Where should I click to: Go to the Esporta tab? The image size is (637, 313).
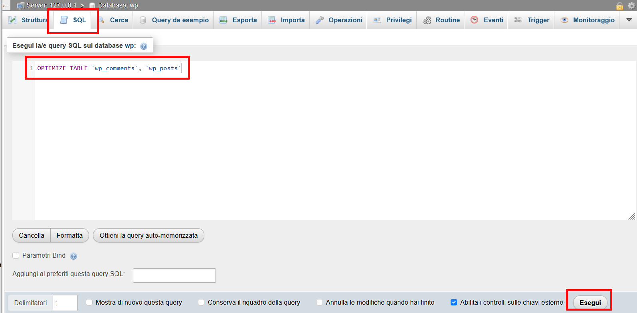238,20
